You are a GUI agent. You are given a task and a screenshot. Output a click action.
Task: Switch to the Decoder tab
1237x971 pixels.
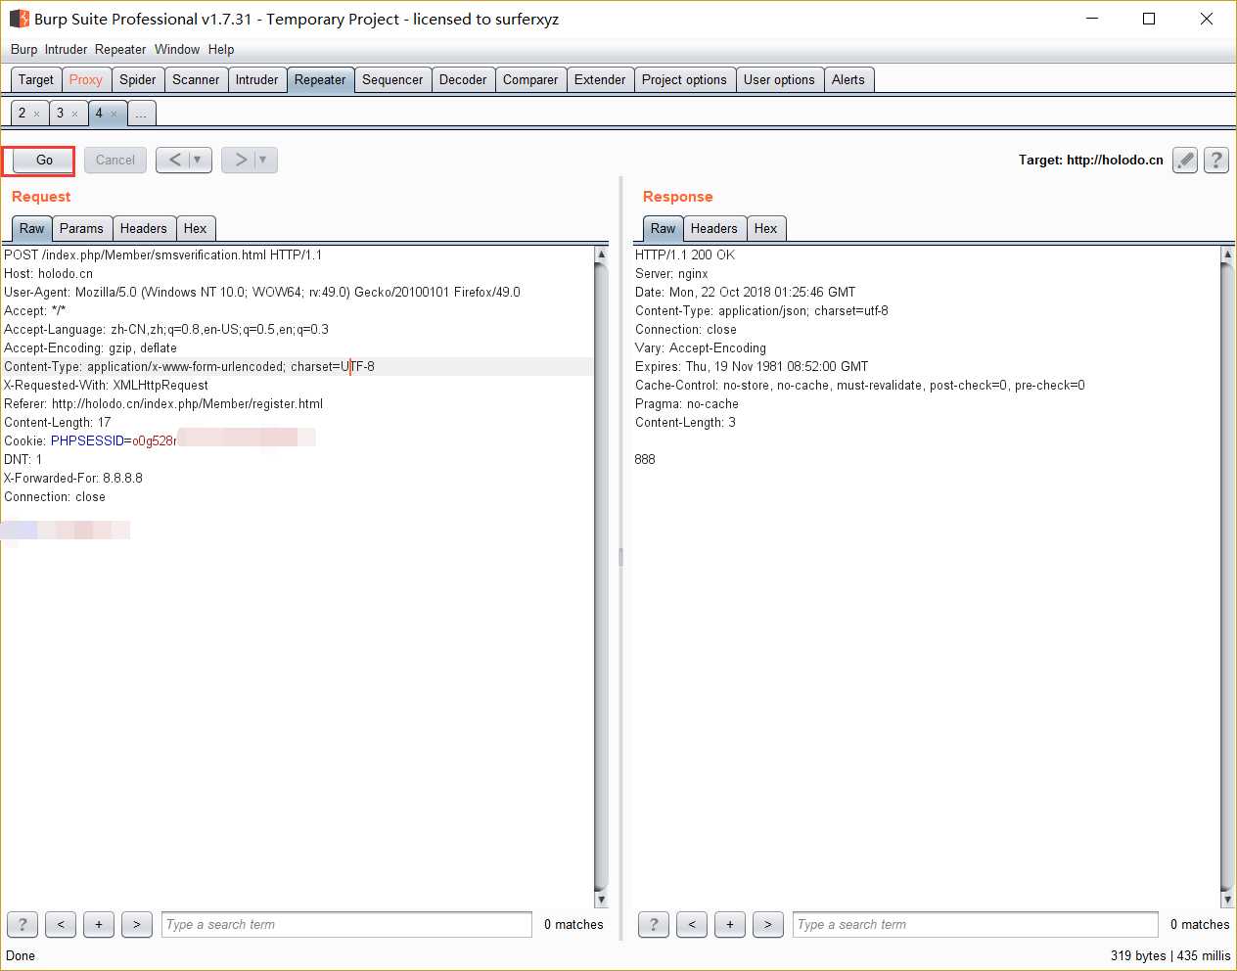click(x=463, y=79)
